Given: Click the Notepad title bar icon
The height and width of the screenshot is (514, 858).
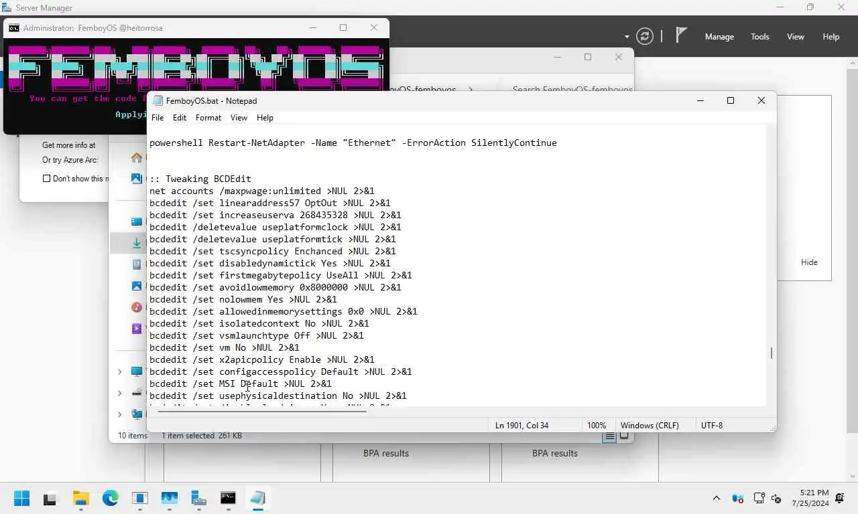Looking at the screenshot, I should [158, 100].
